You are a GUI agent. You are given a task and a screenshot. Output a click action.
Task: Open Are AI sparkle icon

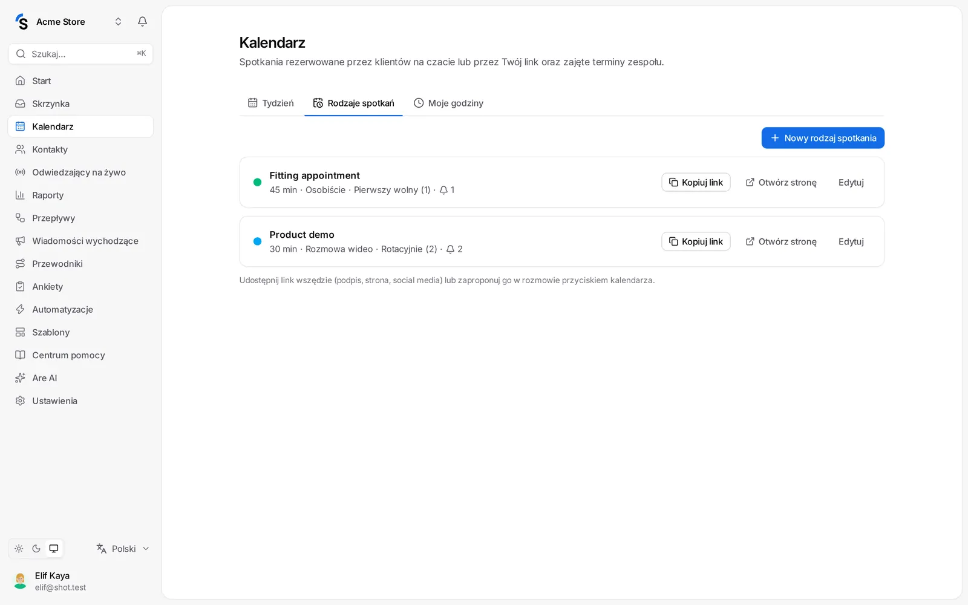tap(20, 378)
